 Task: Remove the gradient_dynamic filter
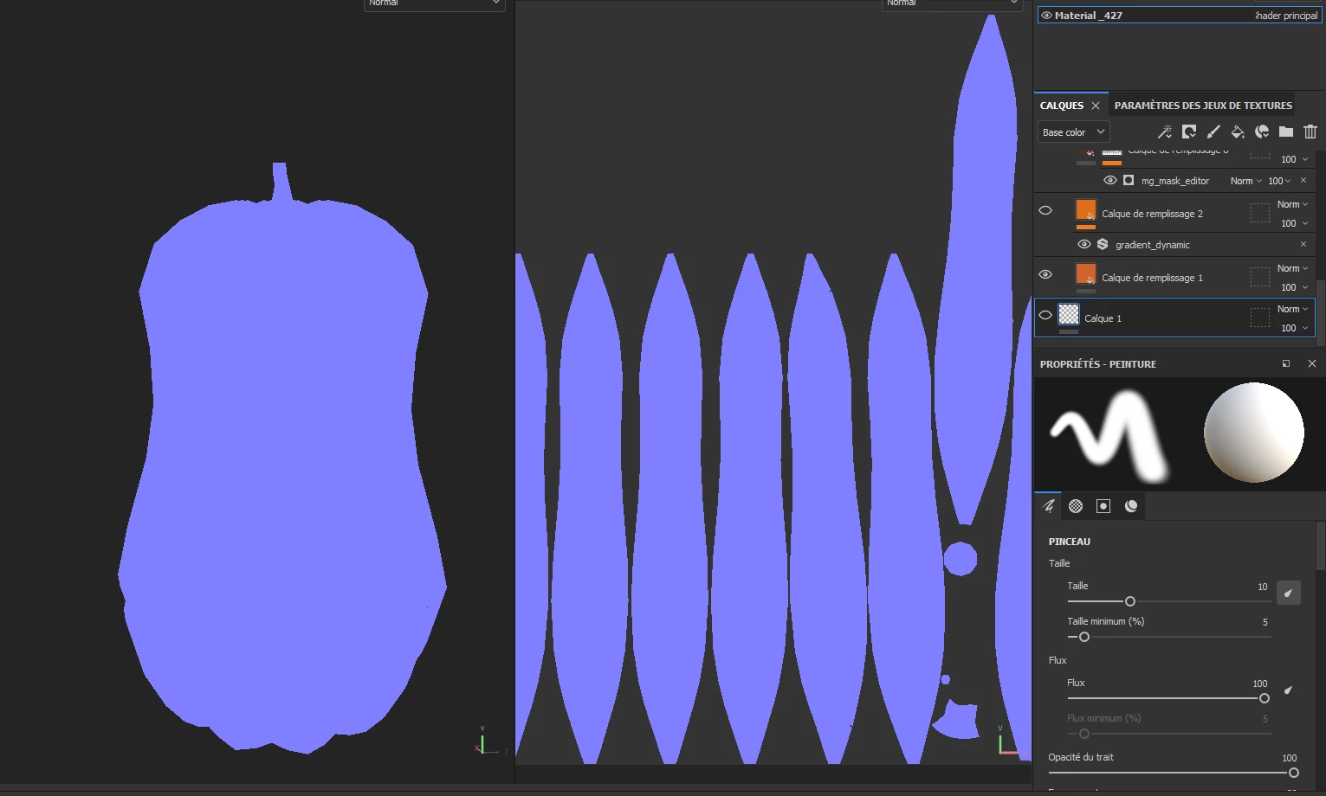[x=1303, y=244]
